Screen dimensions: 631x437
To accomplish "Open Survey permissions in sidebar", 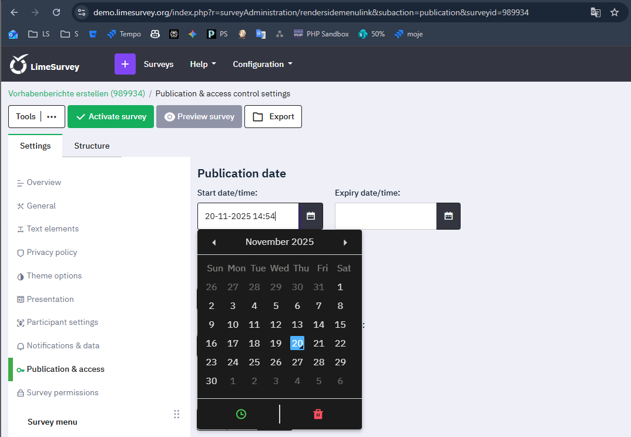I will click(x=62, y=392).
